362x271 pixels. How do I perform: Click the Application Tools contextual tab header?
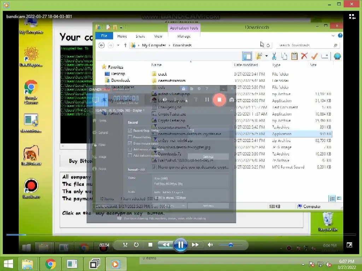click(184, 28)
